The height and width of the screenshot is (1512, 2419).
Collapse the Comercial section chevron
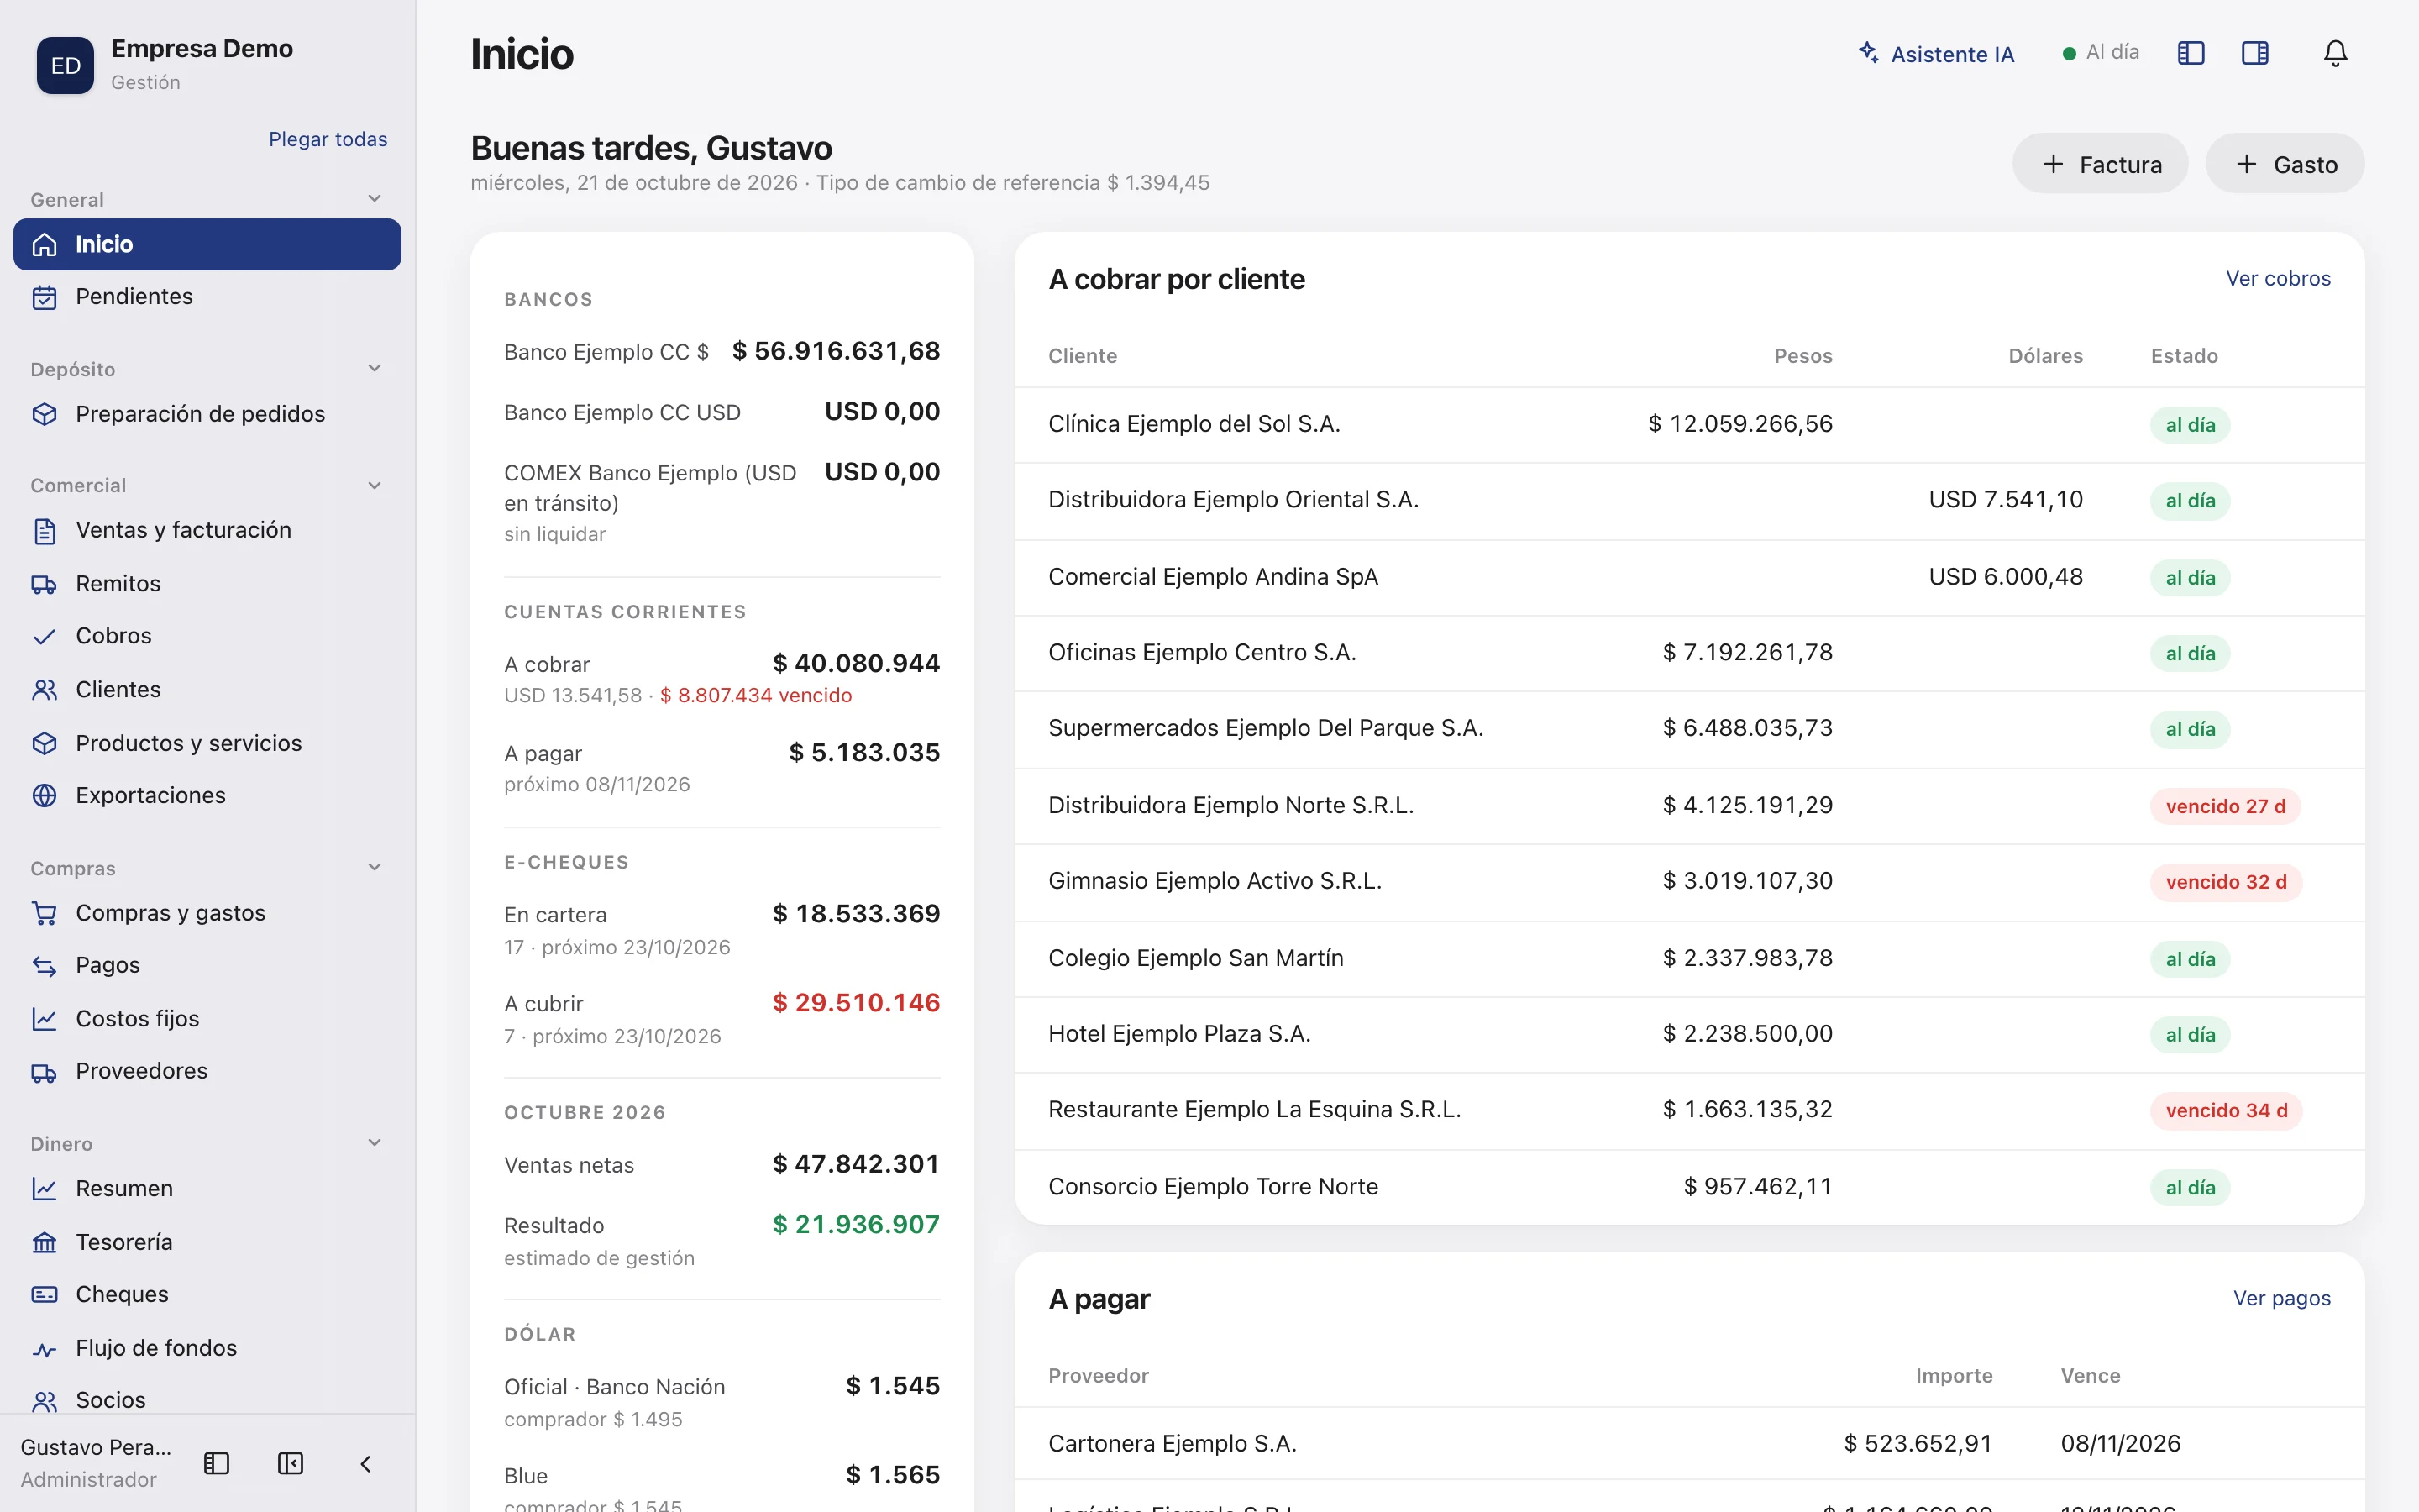pyautogui.click(x=375, y=486)
